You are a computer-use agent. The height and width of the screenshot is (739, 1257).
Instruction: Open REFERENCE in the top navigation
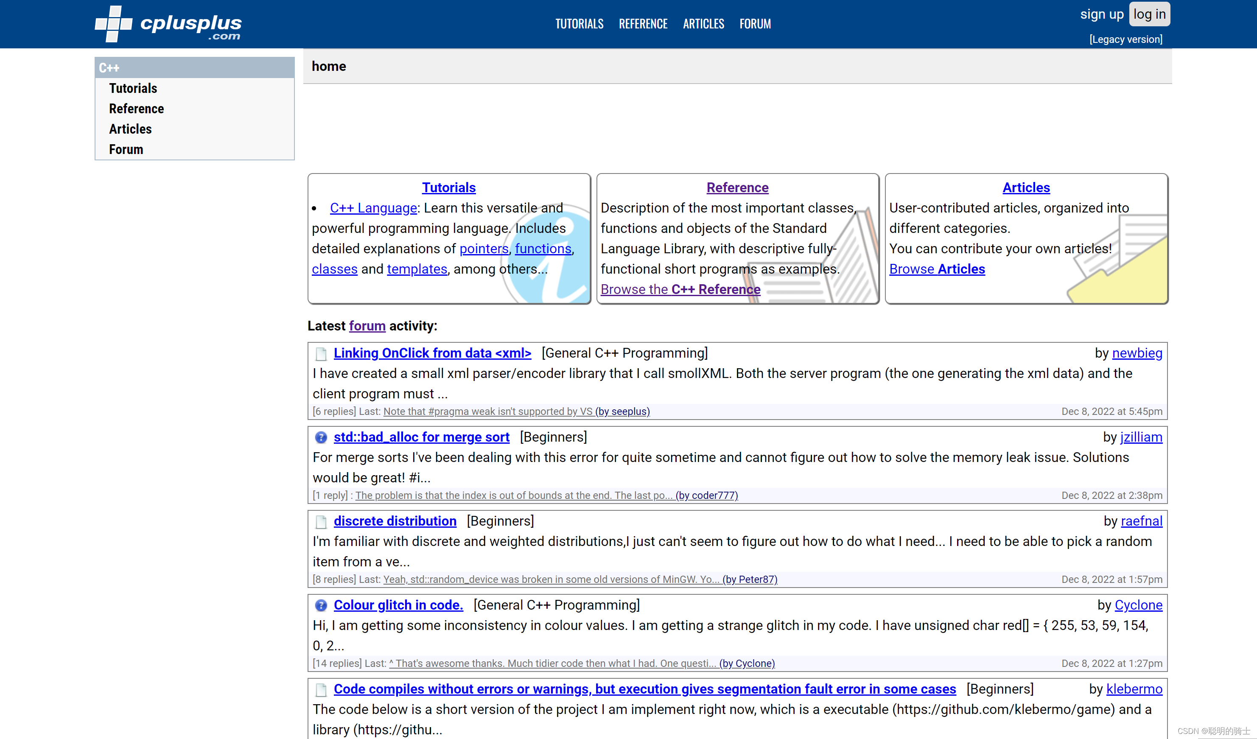(x=643, y=24)
